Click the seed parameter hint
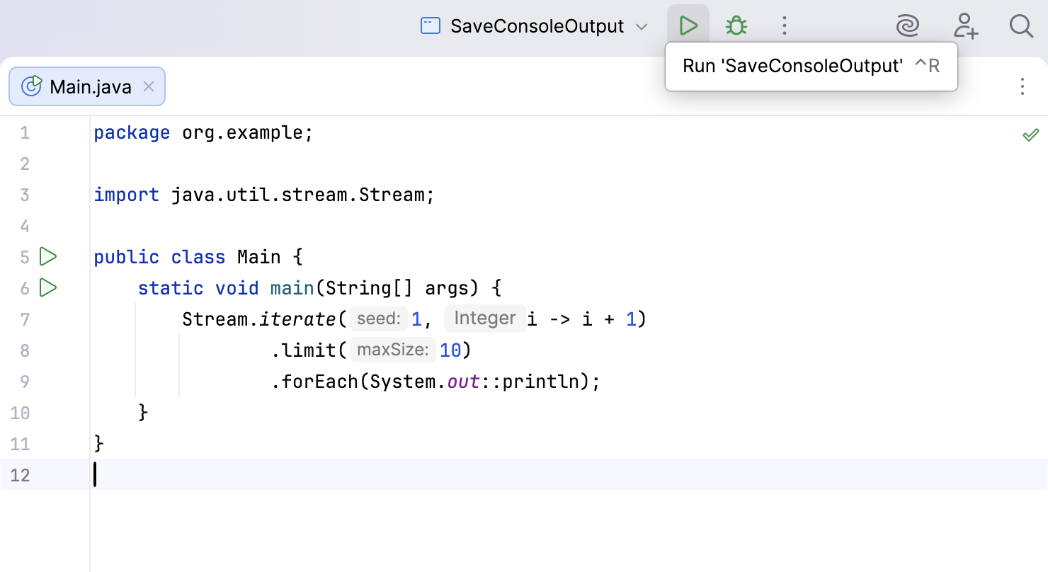This screenshot has width=1048, height=572. pyautogui.click(x=378, y=318)
